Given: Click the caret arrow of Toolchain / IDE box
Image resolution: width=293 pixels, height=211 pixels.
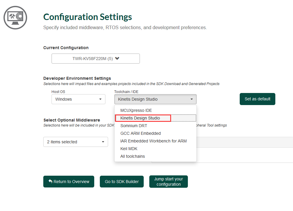Looking at the screenshot, I should tap(192, 99).
